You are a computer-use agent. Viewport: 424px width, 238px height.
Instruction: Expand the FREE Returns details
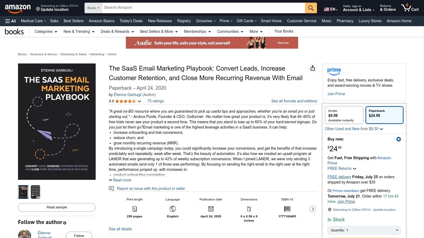(x=342, y=168)
